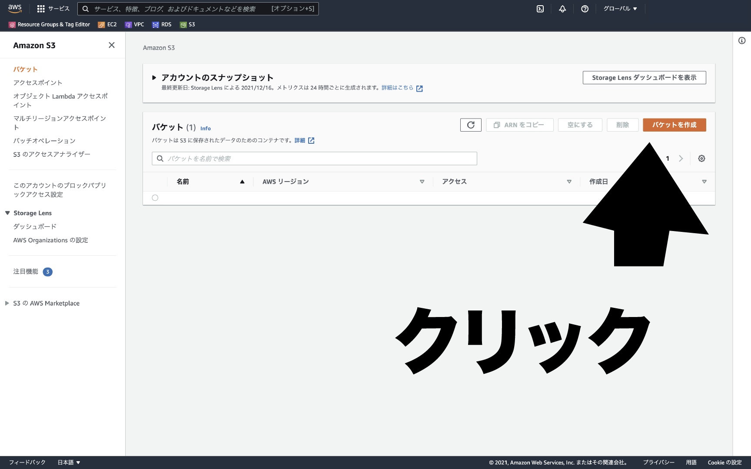The width and height of the screenshot is (751, 469).
Task: Open the notifications bell
Action: click(562, 9)
